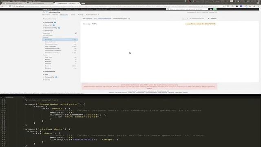Expand the Reliability section in sidebar
The image size is (261, 147).
(x=49, y=22)
